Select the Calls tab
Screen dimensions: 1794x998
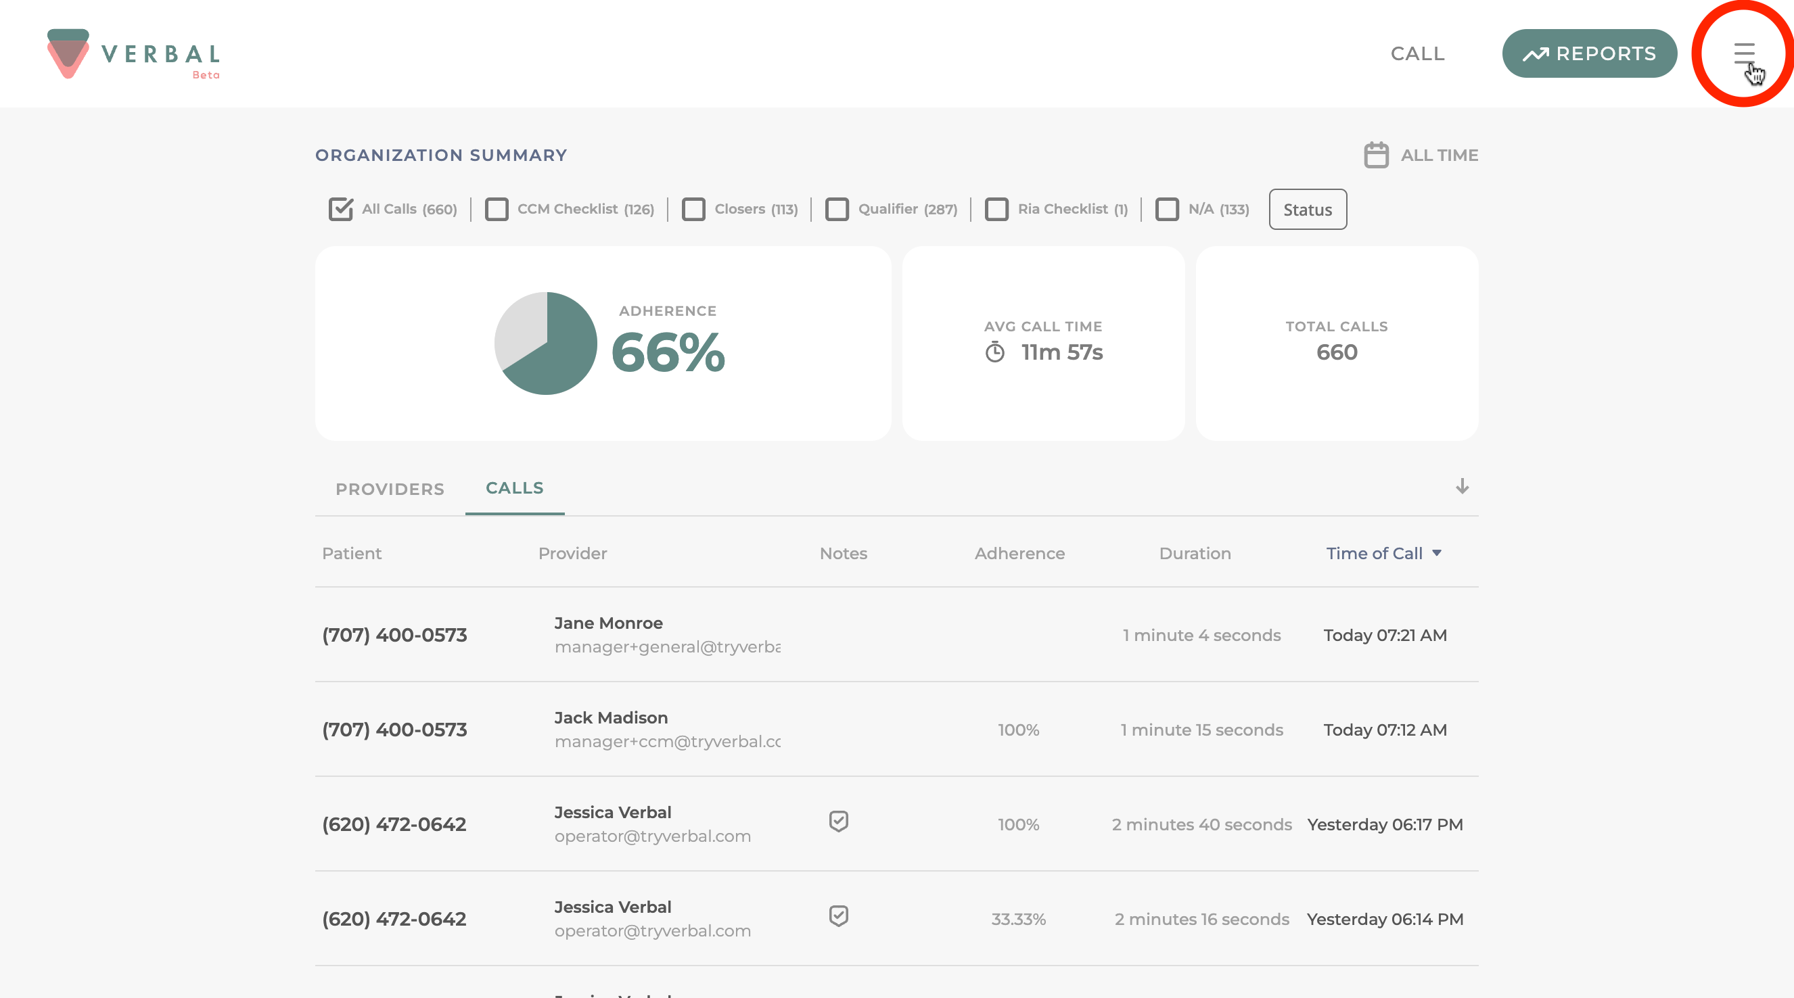[x=514, y=488]
